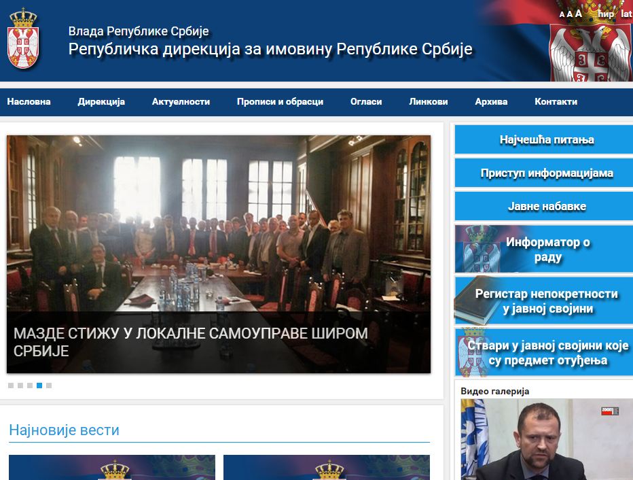The image size is (633, 480).
Task: Open Информатор о раду banner
Action: coord(544,250)
